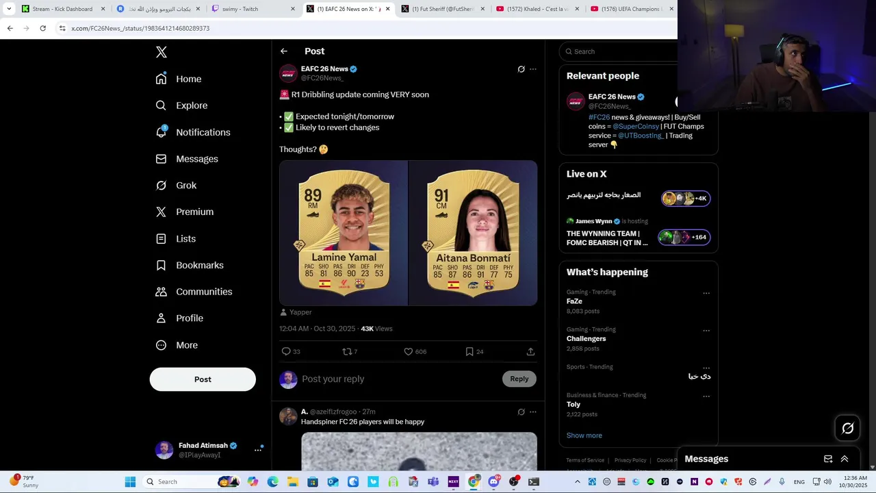Open Profile in the sidebar
Image resolution: width=876 pixels, height=493 pixels.
tap(179, 318)
